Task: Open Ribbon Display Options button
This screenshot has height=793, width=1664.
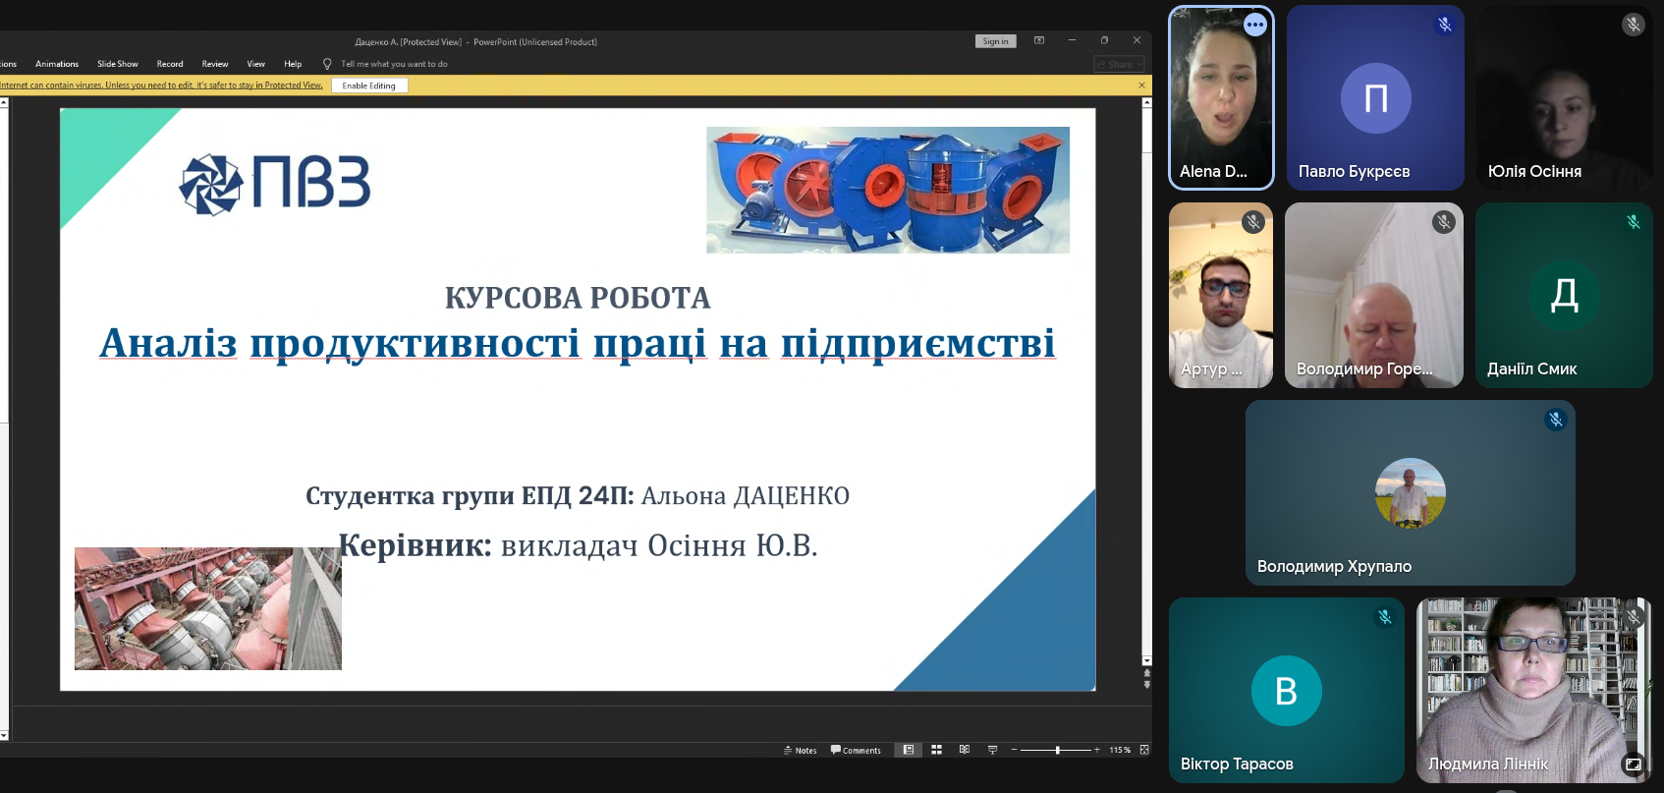Action: point(1038,40)
